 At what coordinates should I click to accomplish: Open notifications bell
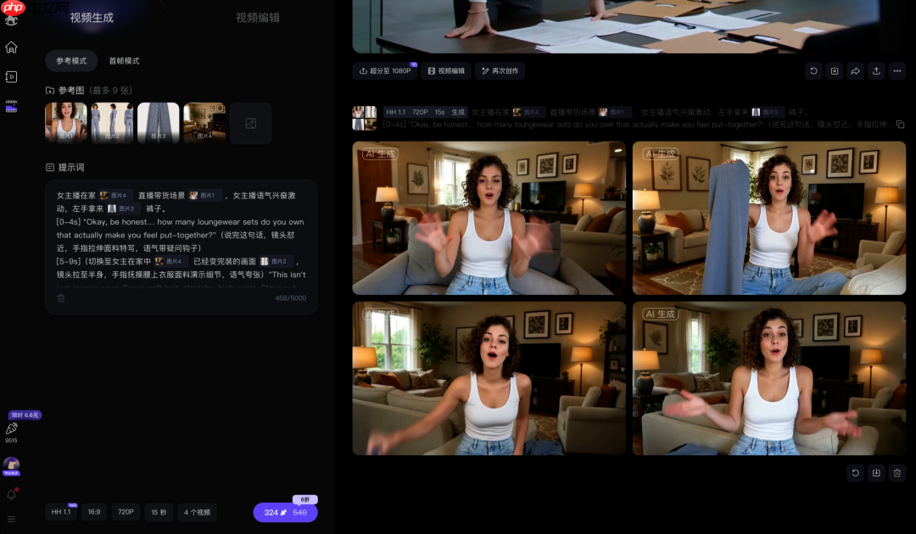coord(11,495)
